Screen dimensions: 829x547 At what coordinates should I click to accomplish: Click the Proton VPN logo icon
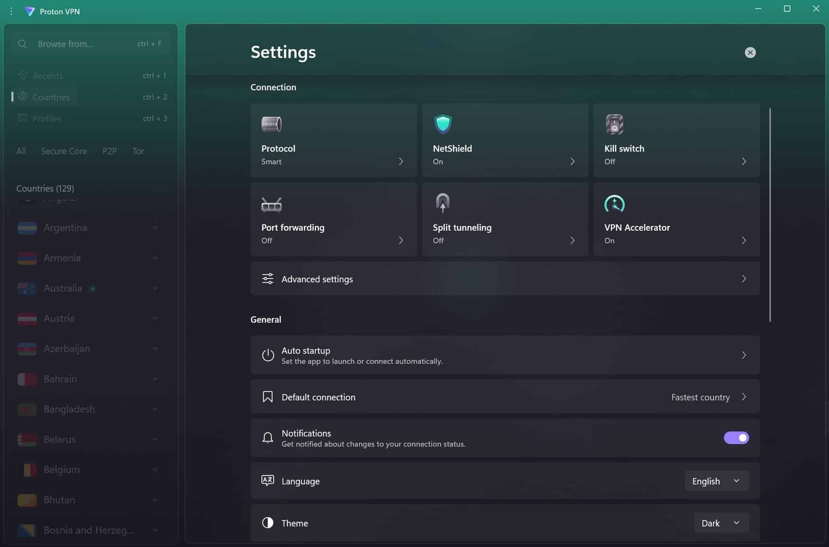click(x=29, y=11)
